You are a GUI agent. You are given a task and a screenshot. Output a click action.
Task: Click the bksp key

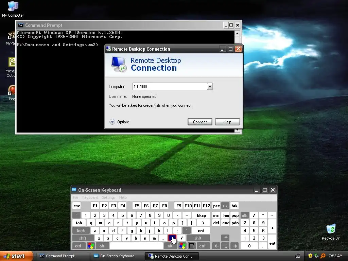click(x=202, y=215)
